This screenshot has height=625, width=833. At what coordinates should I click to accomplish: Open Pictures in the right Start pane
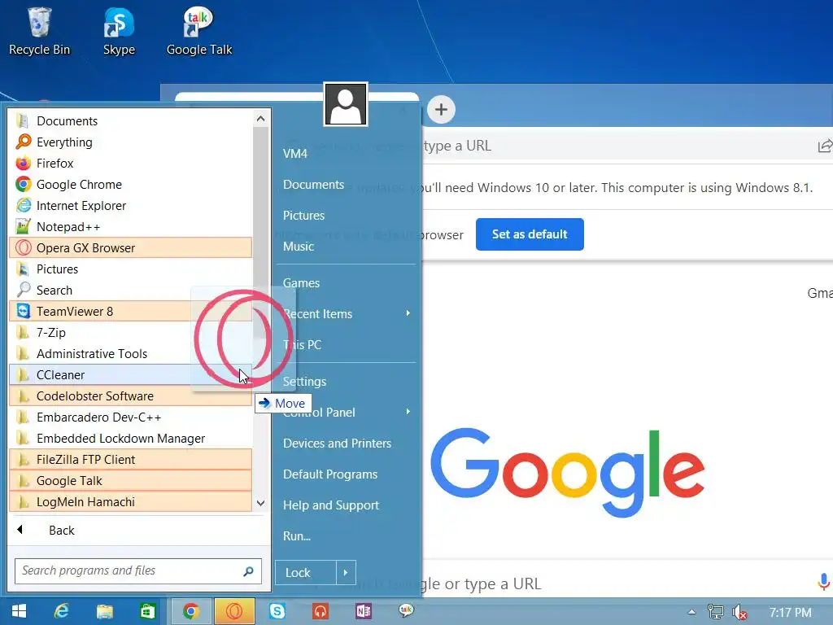pos(304,215)
